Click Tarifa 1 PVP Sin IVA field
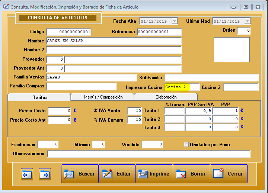The width and height of the screenshot is (268, 193). pyautogui.click(x=199, y=111)
